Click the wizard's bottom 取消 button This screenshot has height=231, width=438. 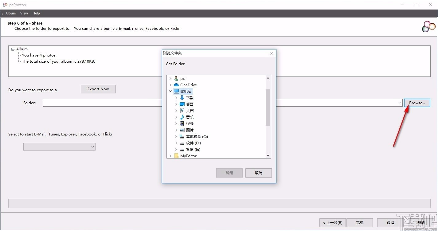390,223
